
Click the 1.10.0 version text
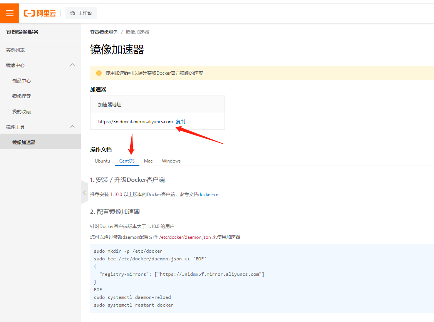[116, 195]
